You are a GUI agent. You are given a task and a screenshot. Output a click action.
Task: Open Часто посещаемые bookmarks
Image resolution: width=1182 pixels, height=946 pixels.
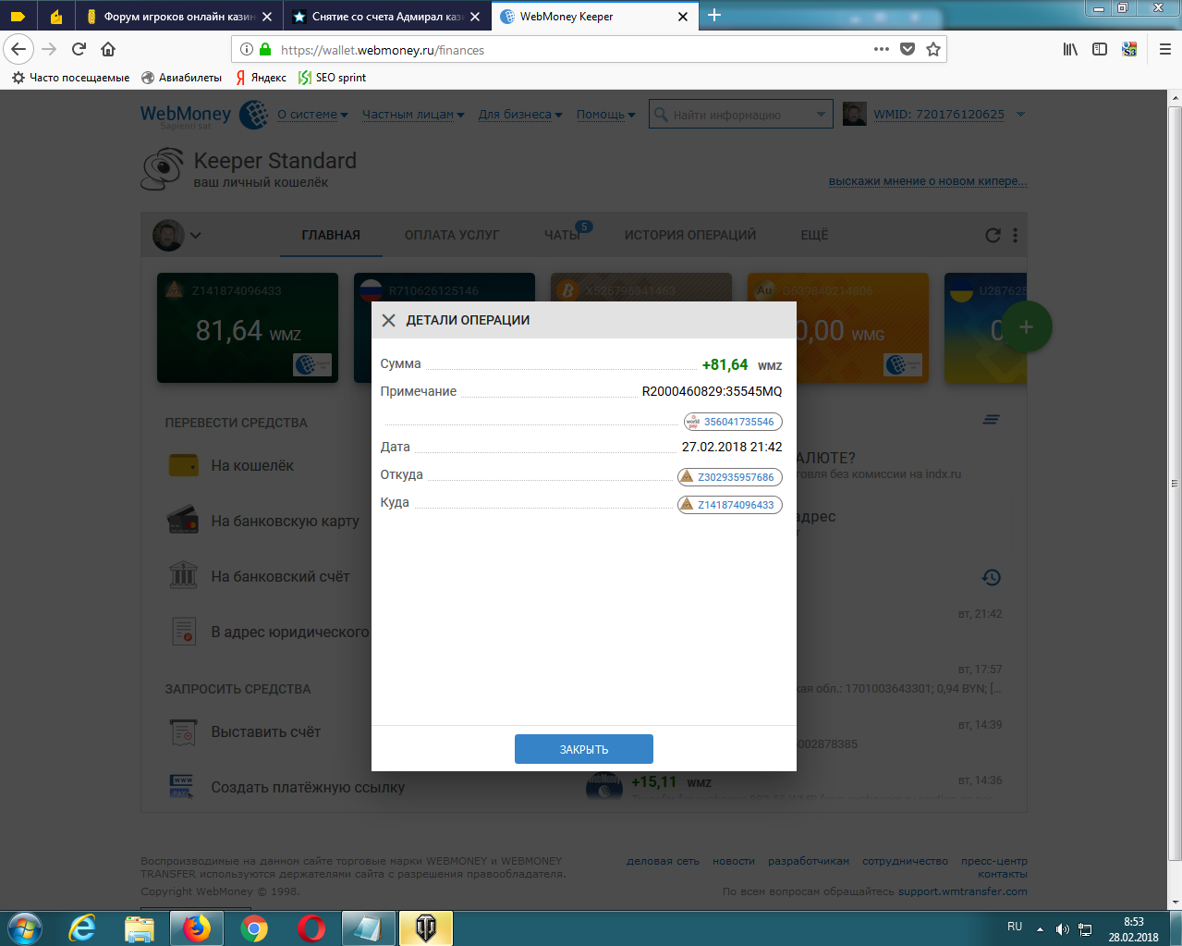coord(71,78)
